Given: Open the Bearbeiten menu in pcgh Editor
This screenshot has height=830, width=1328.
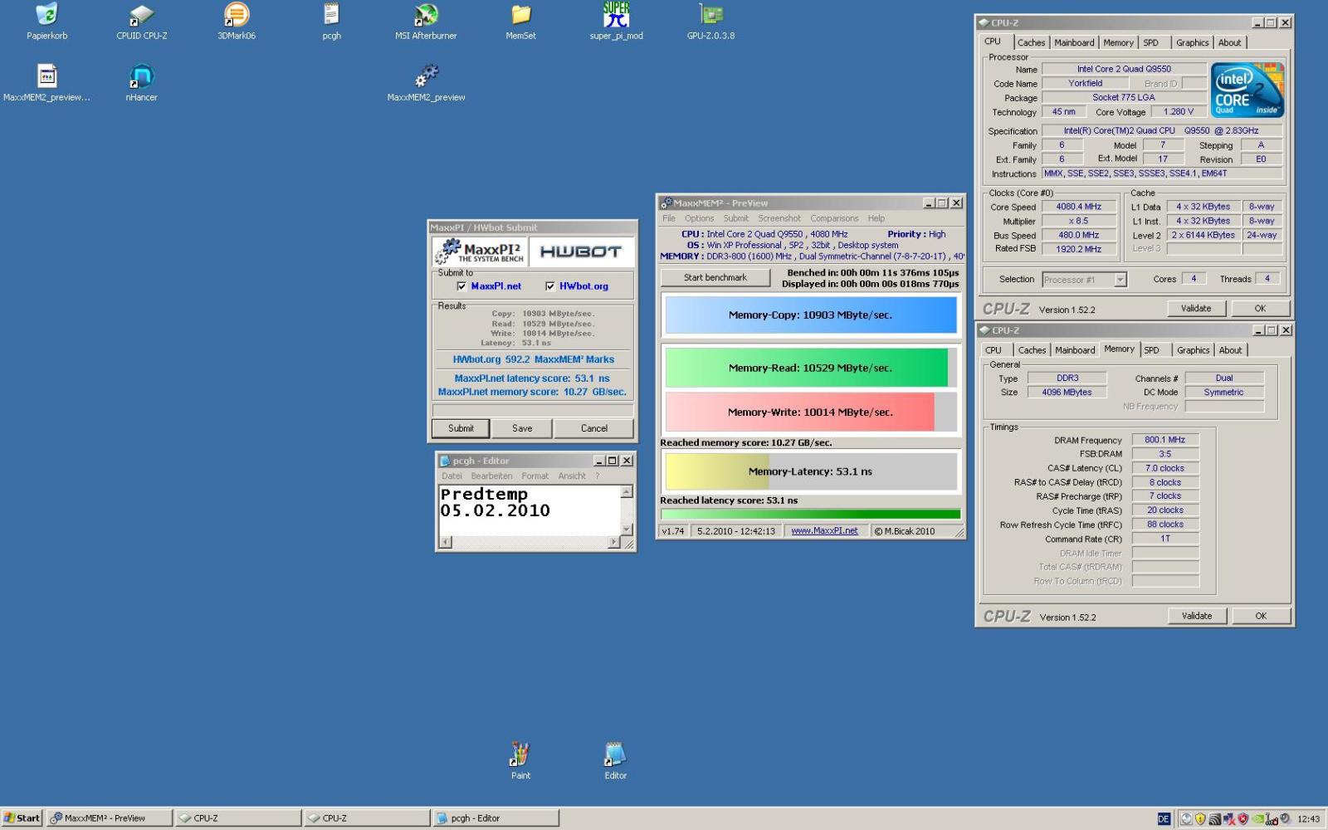Looking at the screenshot, I should [491, 476].
